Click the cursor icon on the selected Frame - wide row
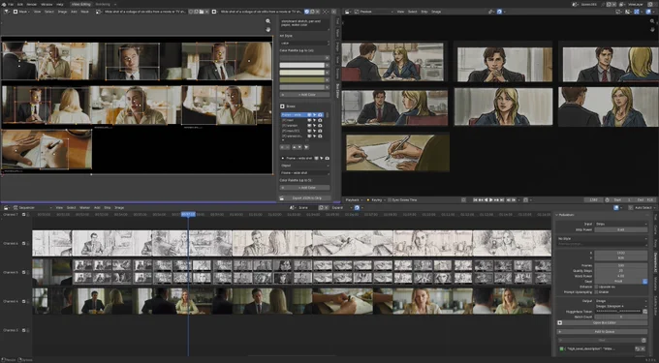The image size is (659, 363). click(314, 115)
